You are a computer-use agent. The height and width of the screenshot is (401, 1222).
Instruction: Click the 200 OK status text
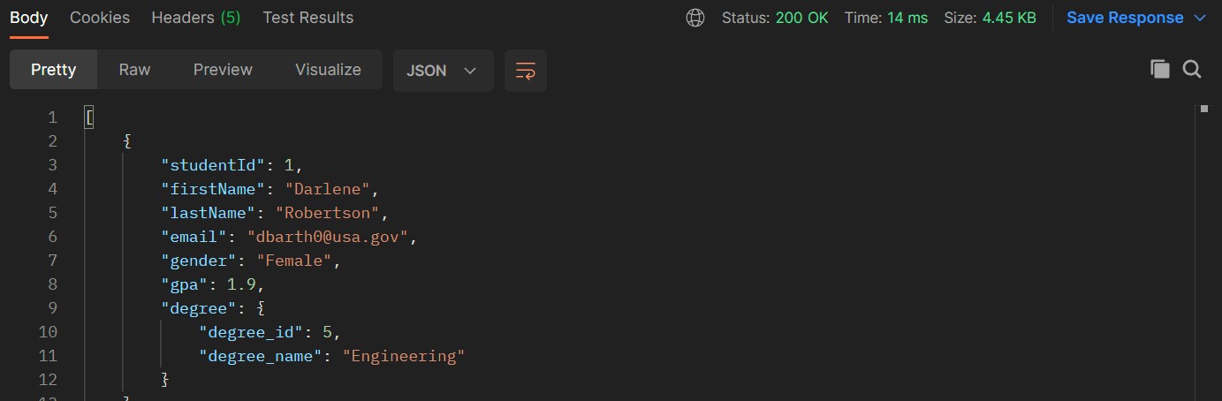802,18
